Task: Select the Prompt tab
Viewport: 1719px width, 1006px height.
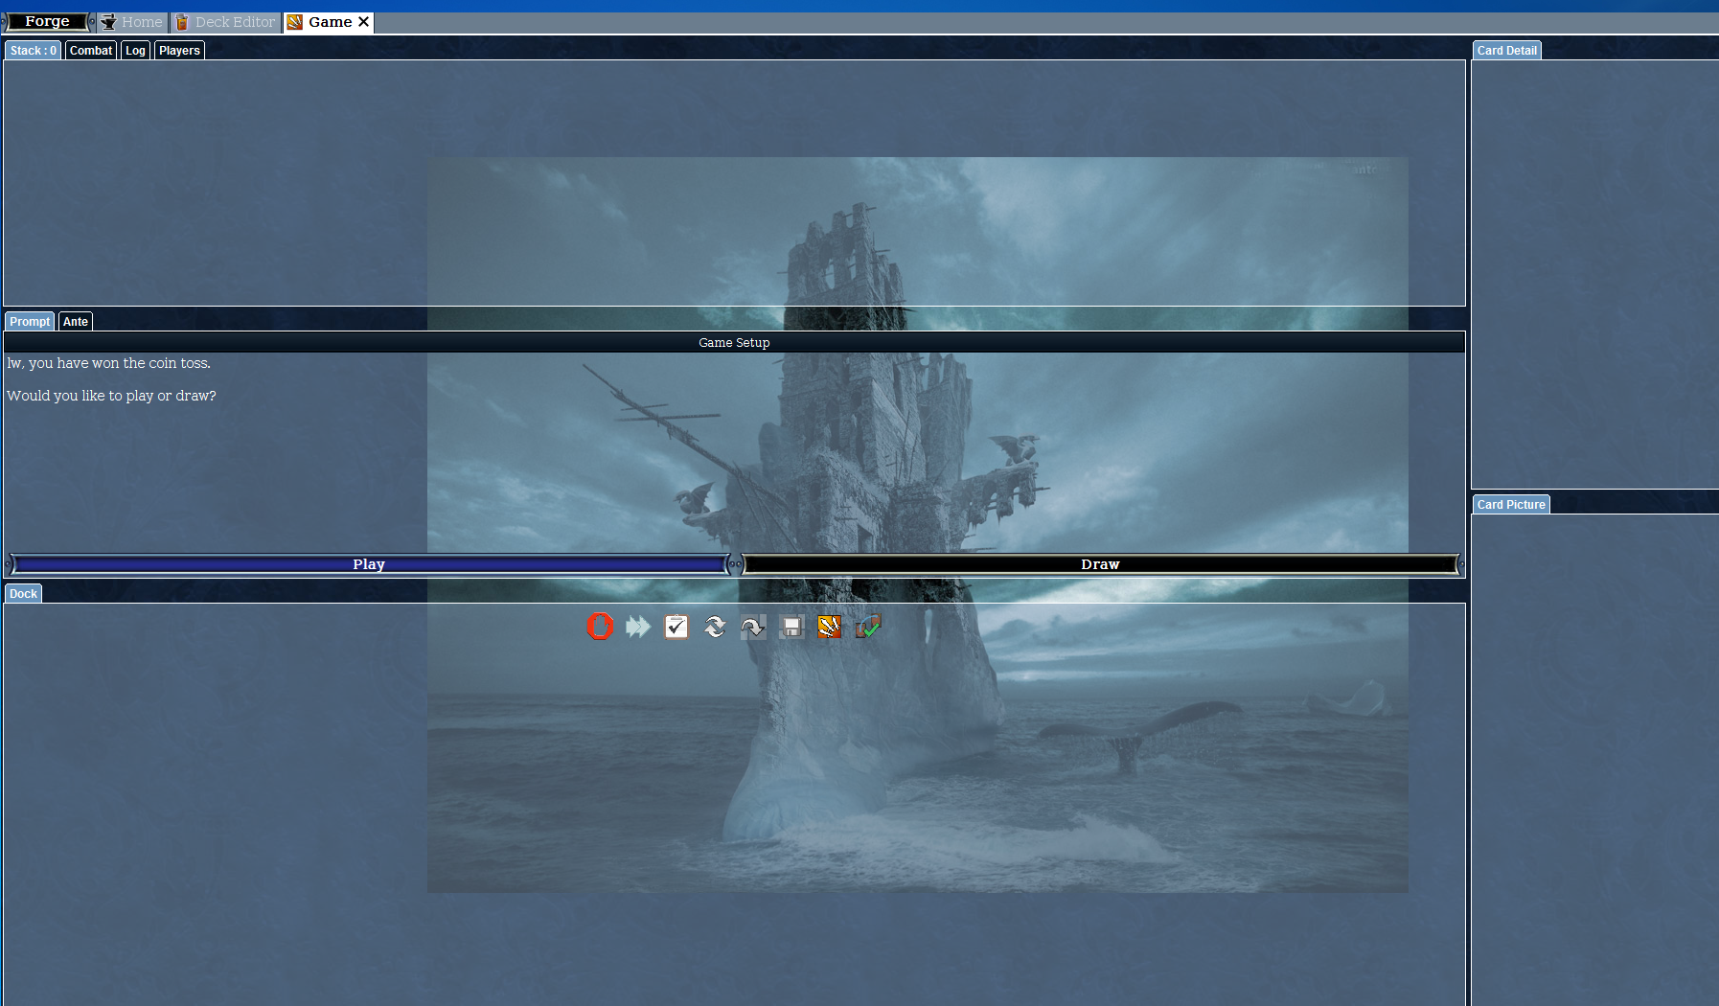Action: coord(30,322)
